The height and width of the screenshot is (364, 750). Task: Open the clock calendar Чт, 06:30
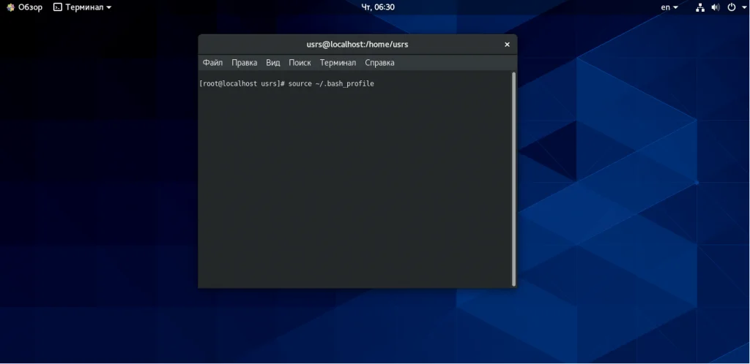378,7
